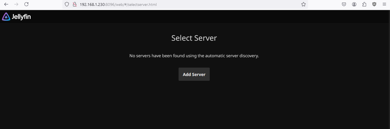The width and height of the screenshot is (390, 129).
Task: Click the Select Server heading
Action: (x=194, y=38)
